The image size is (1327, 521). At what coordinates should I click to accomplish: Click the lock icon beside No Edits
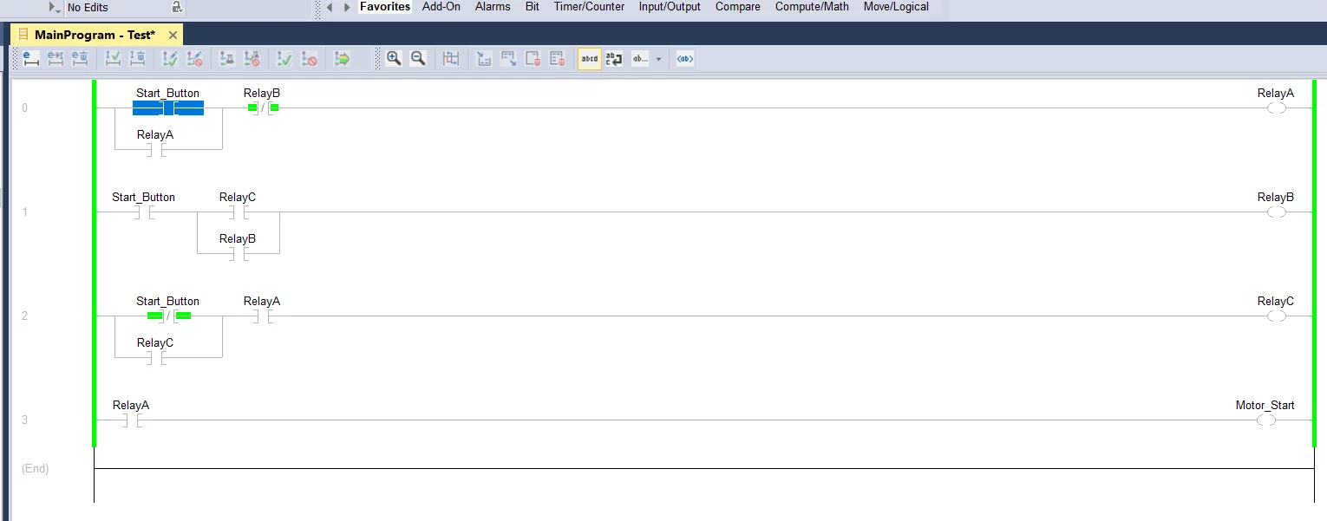tap(176, 7)
